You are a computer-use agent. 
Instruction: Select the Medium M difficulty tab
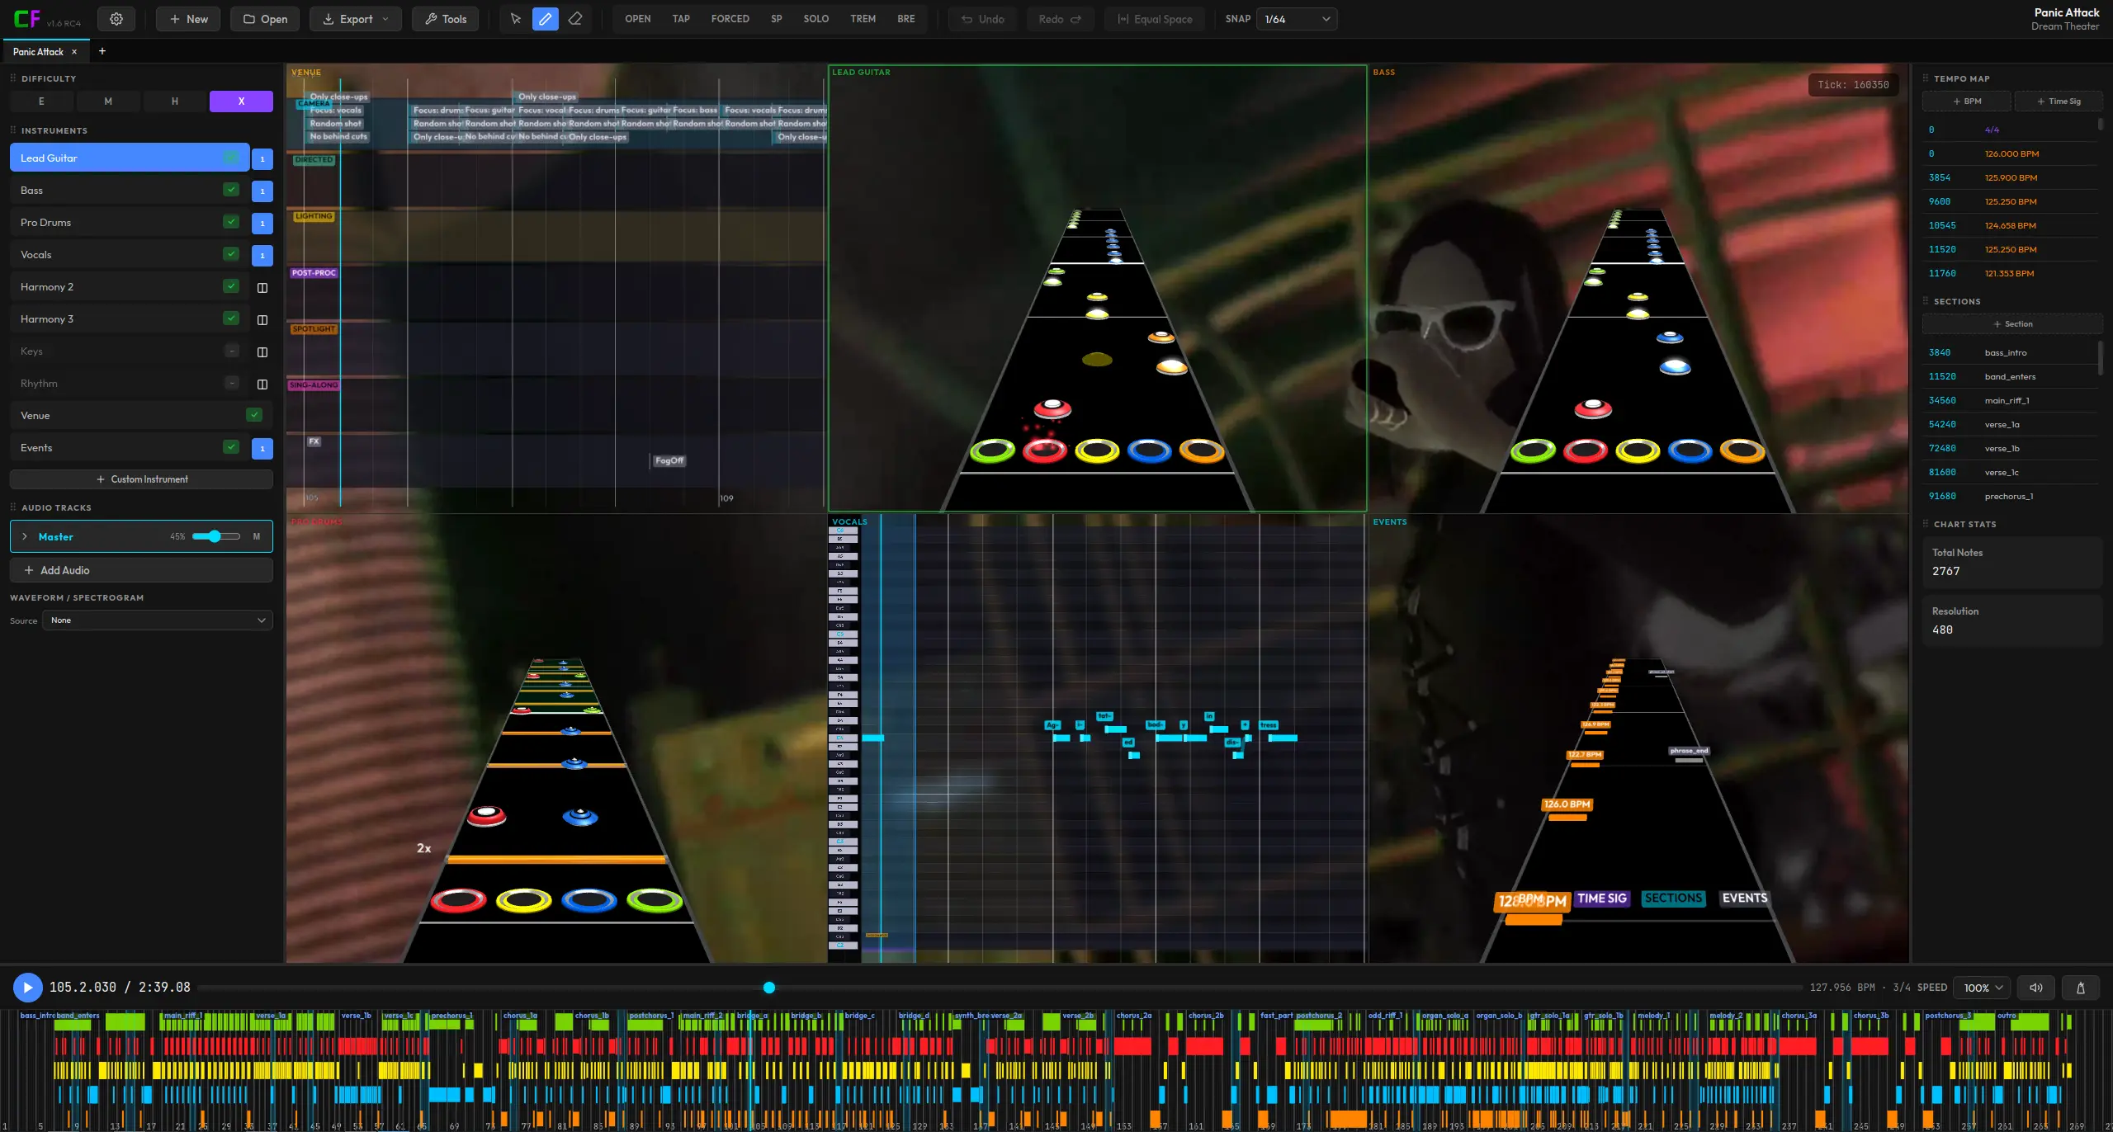[108, 101]
